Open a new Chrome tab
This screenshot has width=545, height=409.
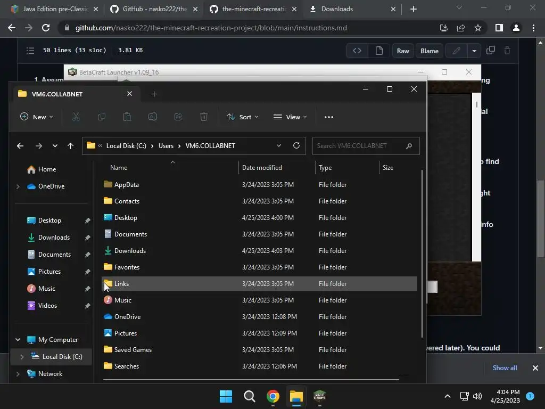(413, 9)
